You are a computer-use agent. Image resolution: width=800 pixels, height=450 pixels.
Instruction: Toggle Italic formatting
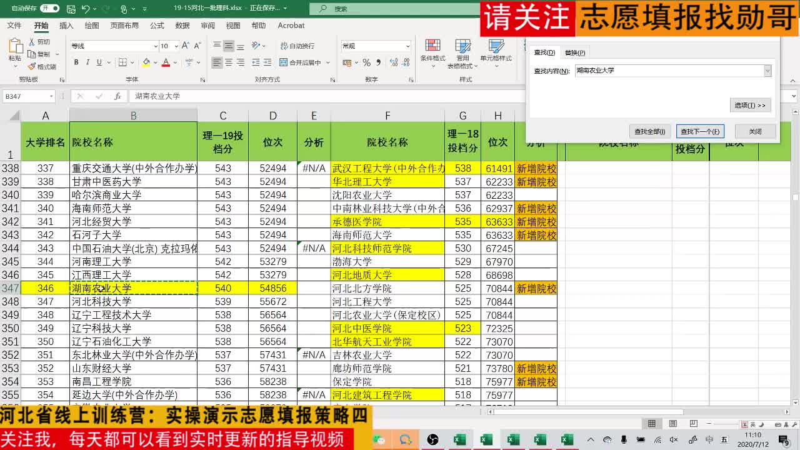click(x=88, y=62)
